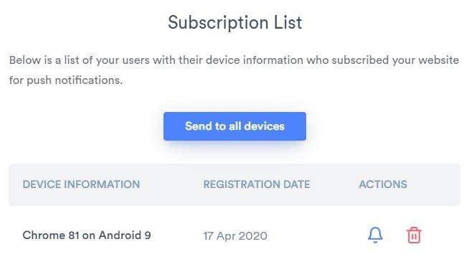Click the ACTIONS column header
The image size is (474, 262).
(x=383, y=184)
